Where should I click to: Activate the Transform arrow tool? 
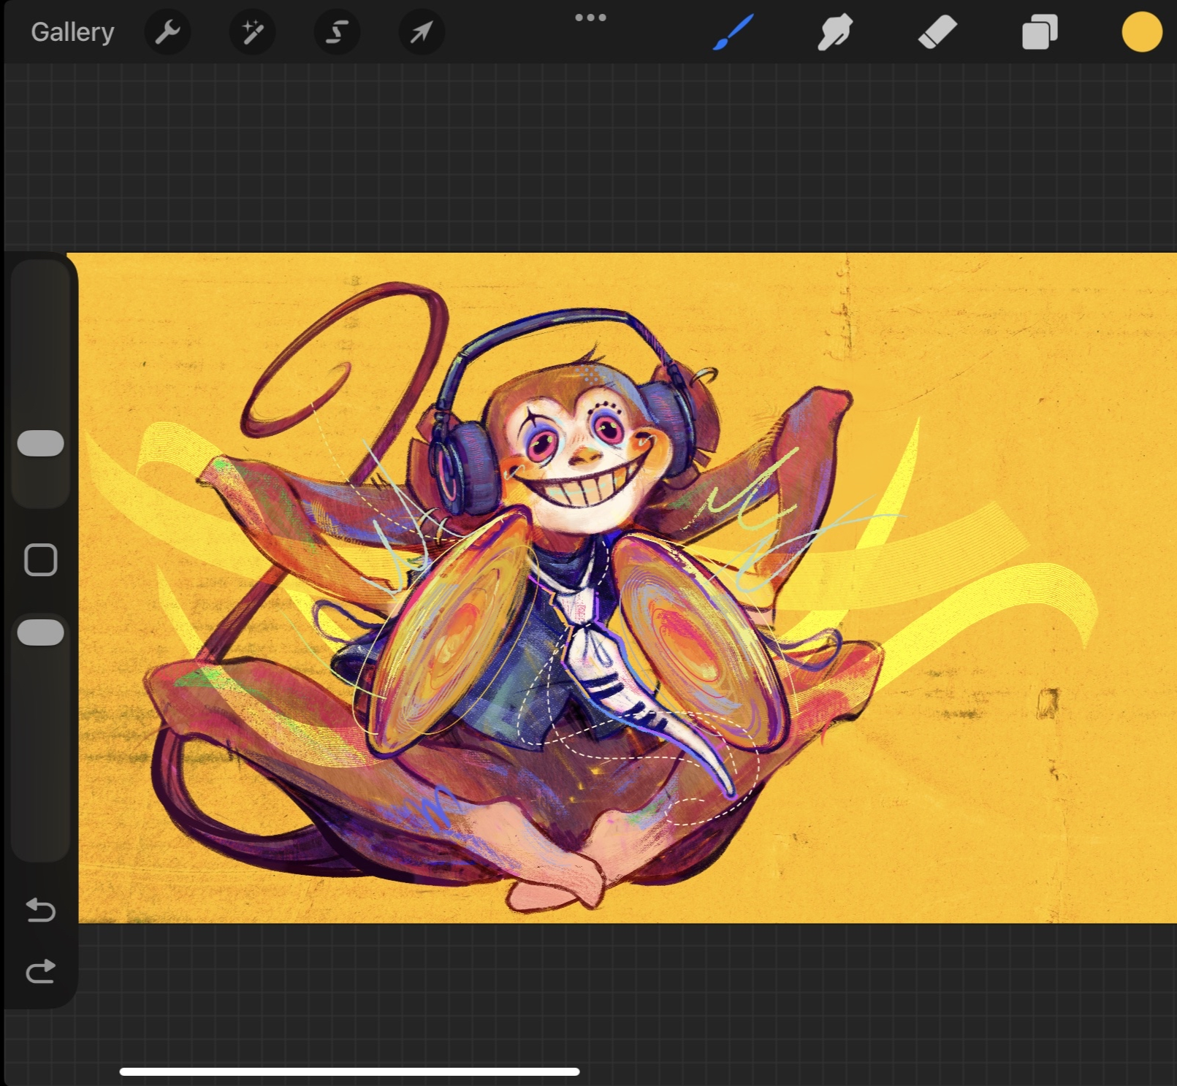(x=422, y=32)
